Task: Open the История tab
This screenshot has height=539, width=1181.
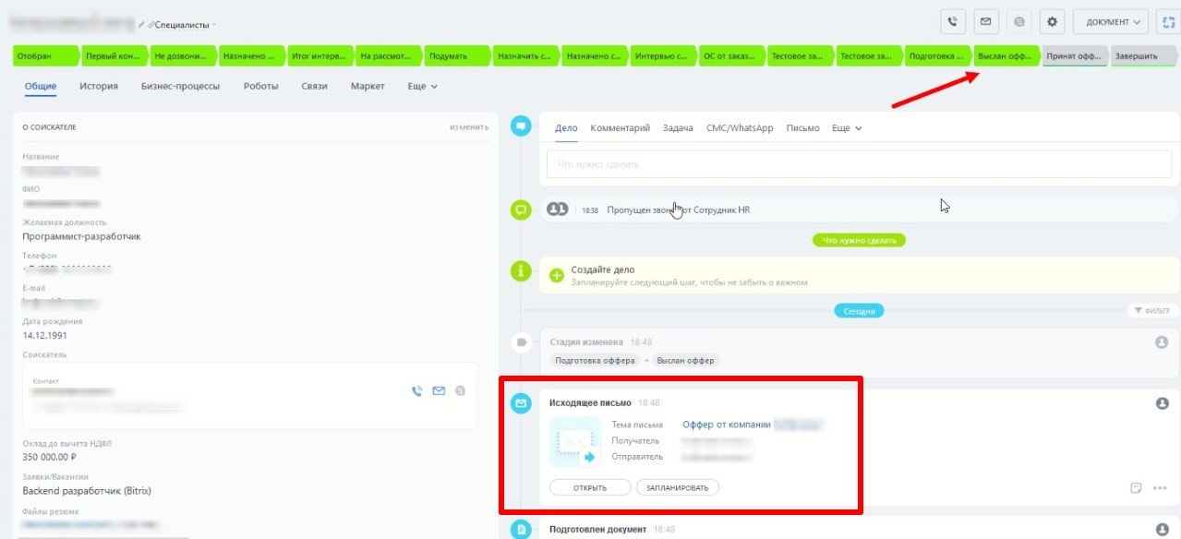Action: [99, 86]
